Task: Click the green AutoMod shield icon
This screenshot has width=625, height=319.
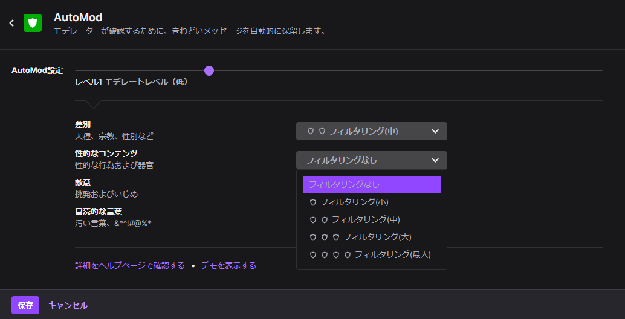Action: point(33,23)
